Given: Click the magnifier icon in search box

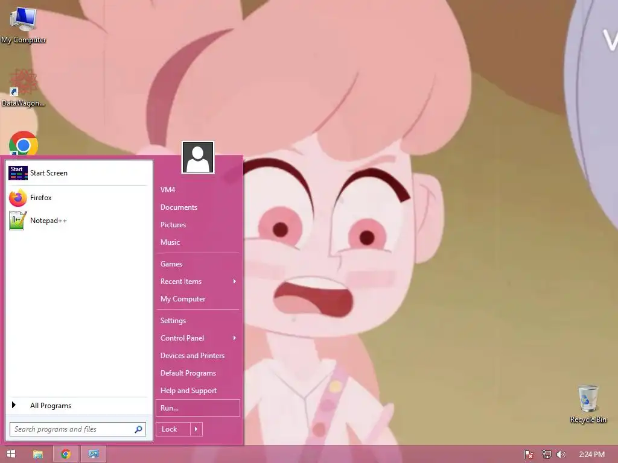Looking at the screenshot, I should (138, 429).
